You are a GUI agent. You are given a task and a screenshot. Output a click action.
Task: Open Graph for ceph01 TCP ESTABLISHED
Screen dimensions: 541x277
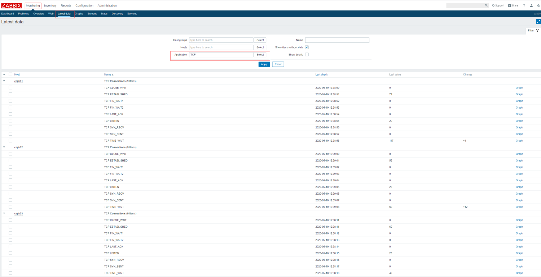[519, 94]
